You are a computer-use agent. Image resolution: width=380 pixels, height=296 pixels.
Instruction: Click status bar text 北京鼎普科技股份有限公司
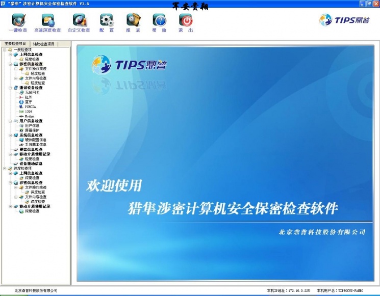(x=36, y=290)
